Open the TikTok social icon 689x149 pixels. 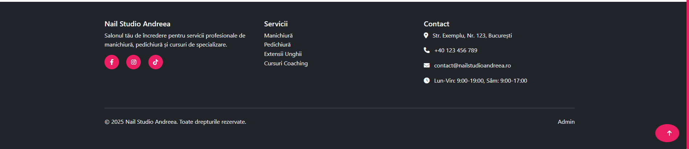[156, 62]
